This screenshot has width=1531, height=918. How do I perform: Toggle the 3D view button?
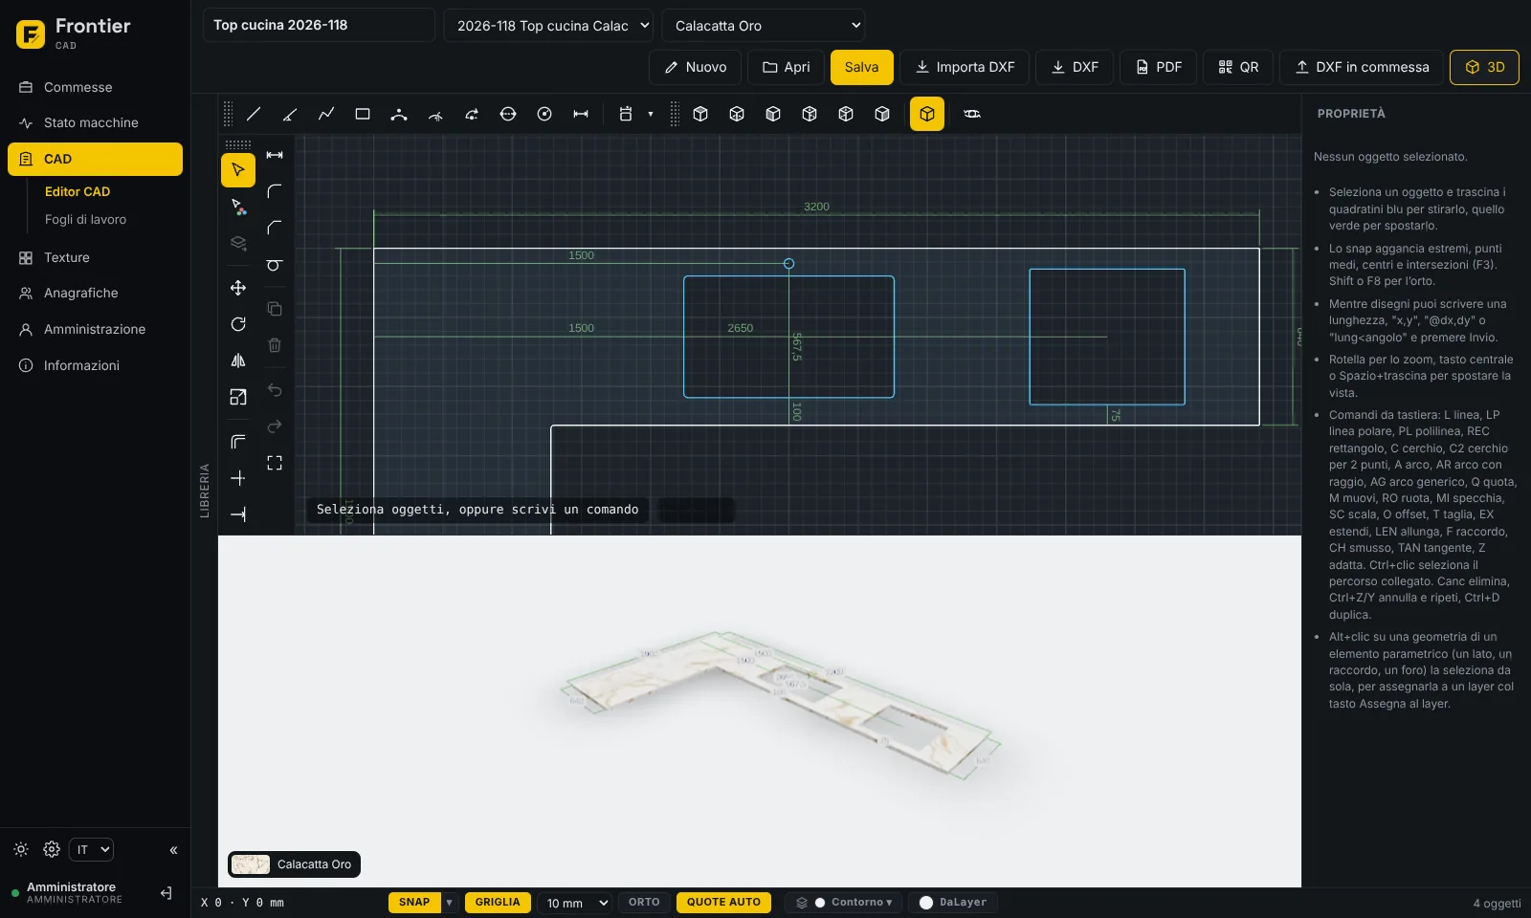(1484, 67)
